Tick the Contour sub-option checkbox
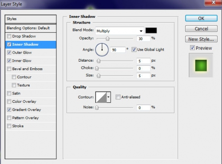This screenshot has height=164, width=222. pyautogui.click(x=14, y=77)
